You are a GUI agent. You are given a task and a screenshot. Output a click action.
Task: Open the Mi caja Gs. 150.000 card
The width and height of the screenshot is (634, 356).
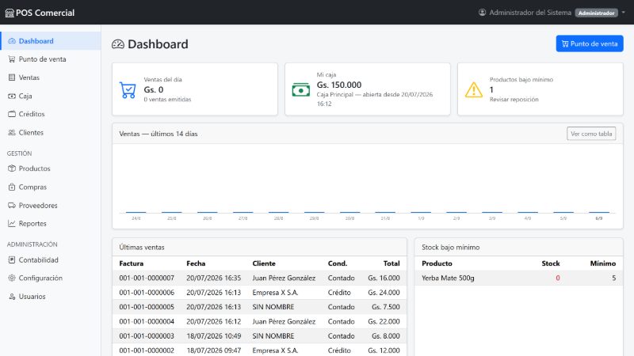[x=368, y=89]
